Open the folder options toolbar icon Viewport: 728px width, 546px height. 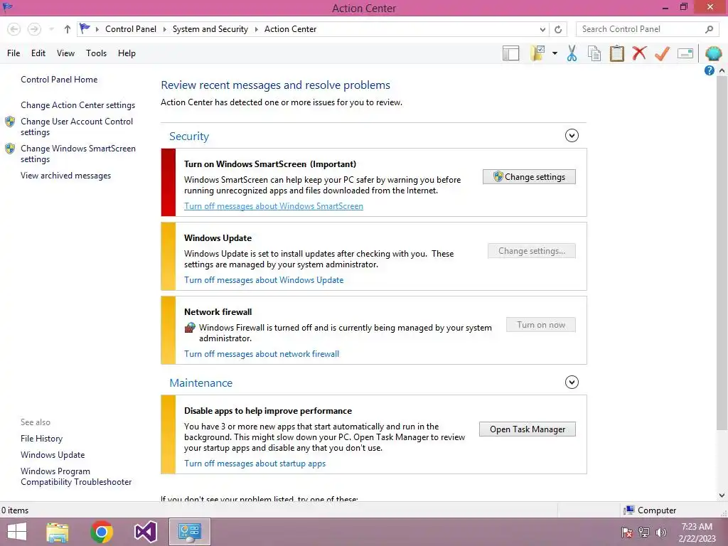539,53
